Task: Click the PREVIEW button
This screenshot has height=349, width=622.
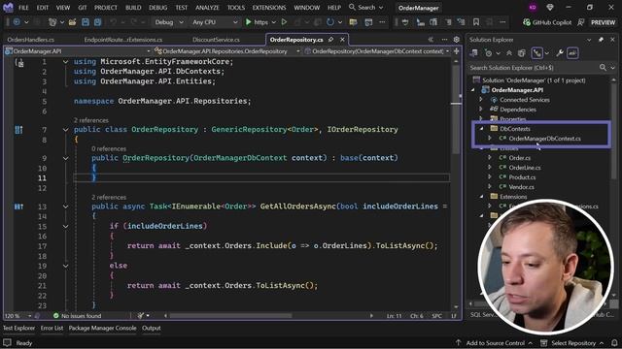Action: (603, 22)
